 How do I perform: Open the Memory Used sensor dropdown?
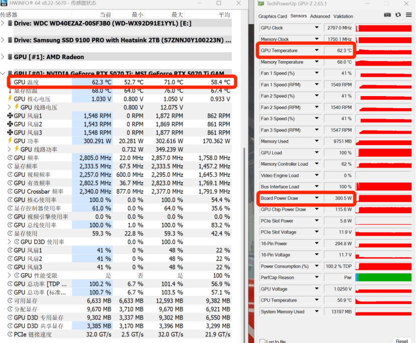click(x=317, y=141)
